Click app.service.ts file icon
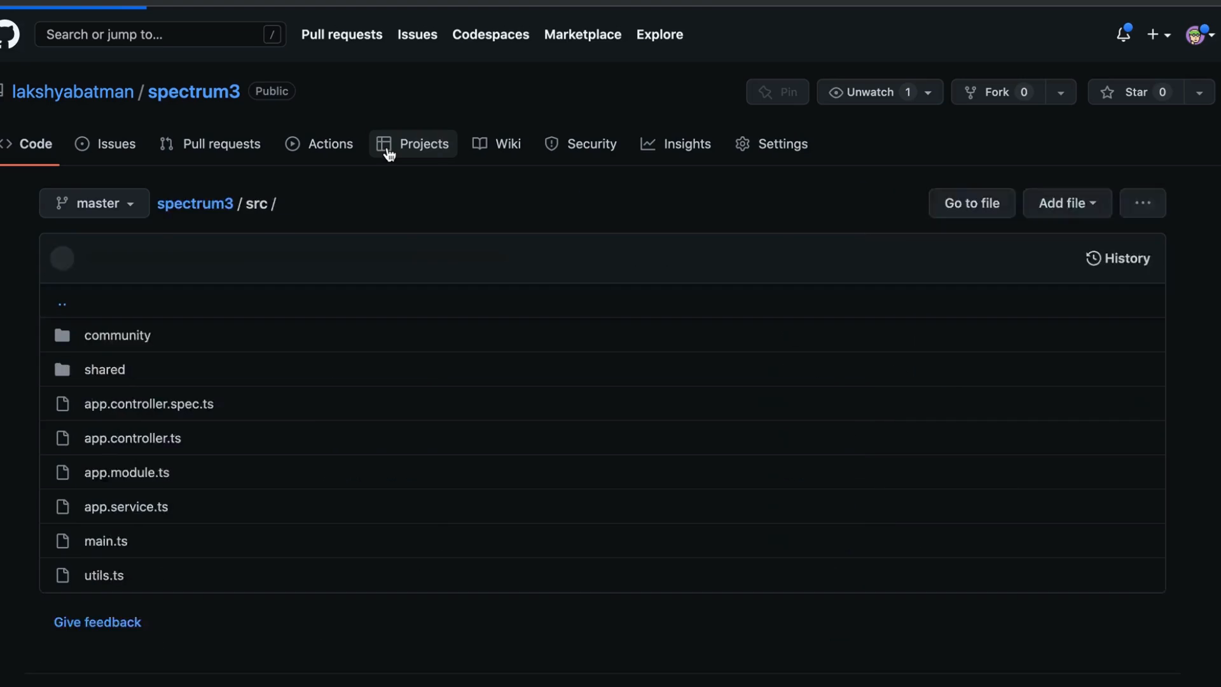The width and height of the screenshot is (1221, 687). pyautogui.click(x=62, y=507)
